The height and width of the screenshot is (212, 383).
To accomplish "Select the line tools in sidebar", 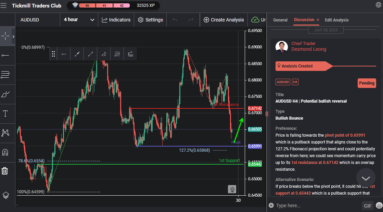I will pyautogui.click(x=5, y=56).
